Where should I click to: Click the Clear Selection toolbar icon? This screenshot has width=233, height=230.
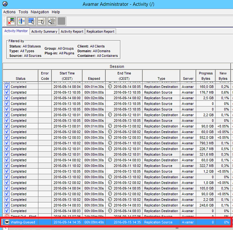coord(42,21)
